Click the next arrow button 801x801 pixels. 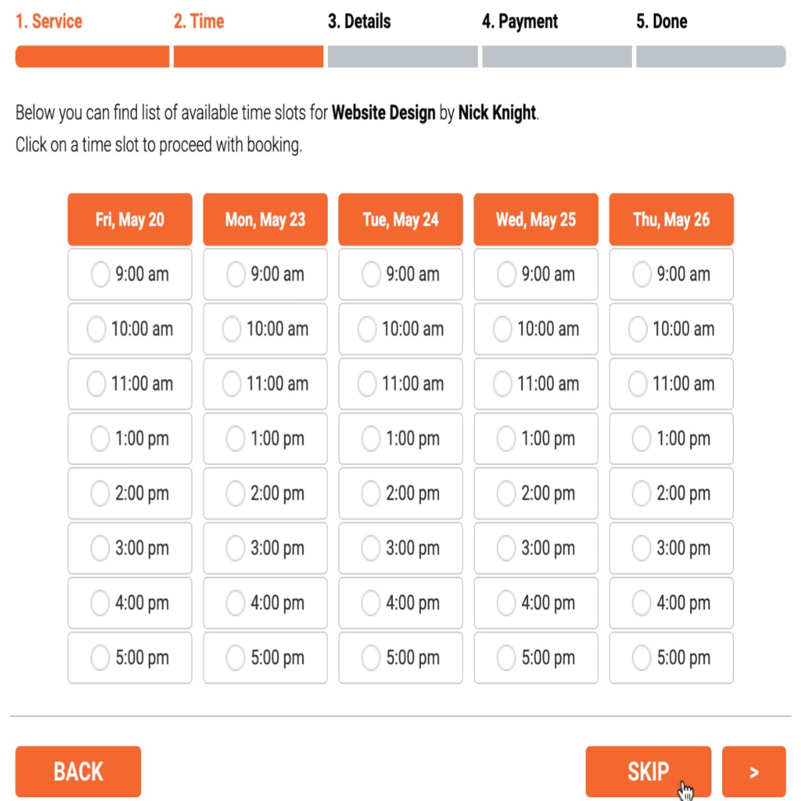click(754, 772)
